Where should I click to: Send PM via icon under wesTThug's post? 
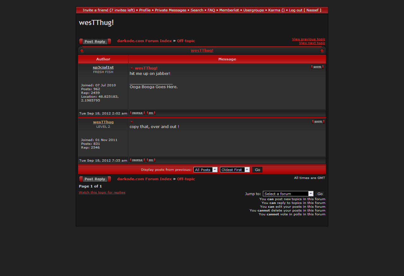click(x=151, y=160)
